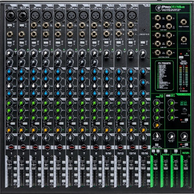This screenshot has width=194, height=194.
Task: Select the headphones output jack
Action: point(184,39)
